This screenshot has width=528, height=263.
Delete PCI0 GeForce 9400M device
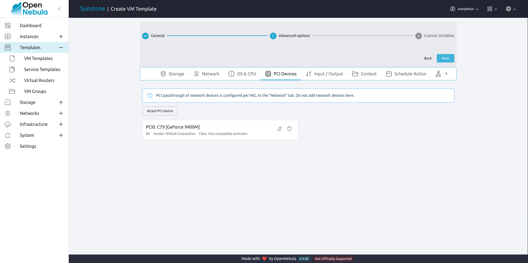(289, 129)
